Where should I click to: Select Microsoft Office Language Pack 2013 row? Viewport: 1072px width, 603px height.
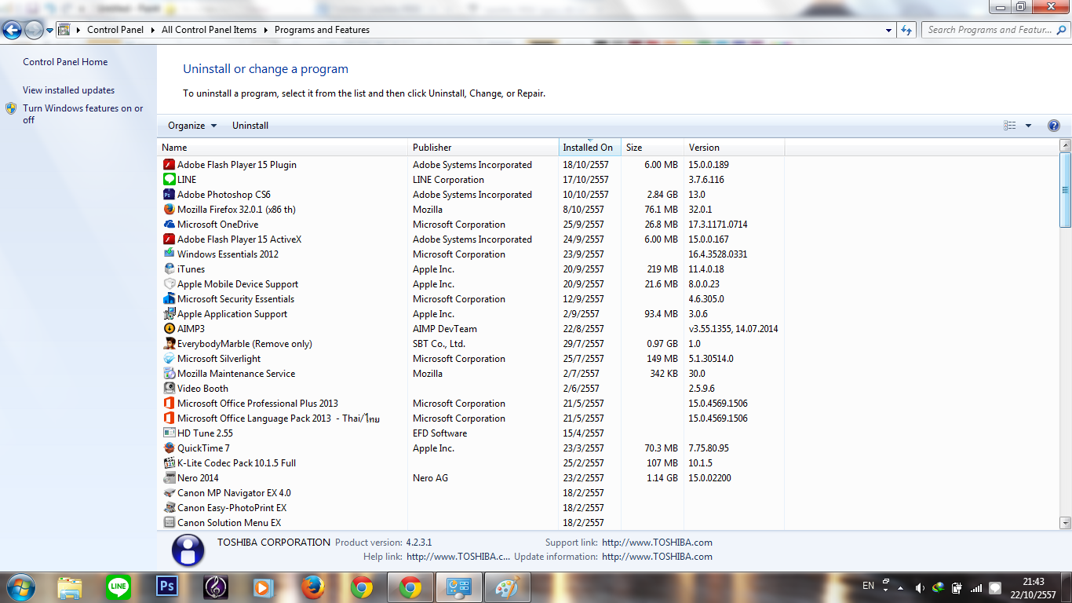click(x=473, y=418)
